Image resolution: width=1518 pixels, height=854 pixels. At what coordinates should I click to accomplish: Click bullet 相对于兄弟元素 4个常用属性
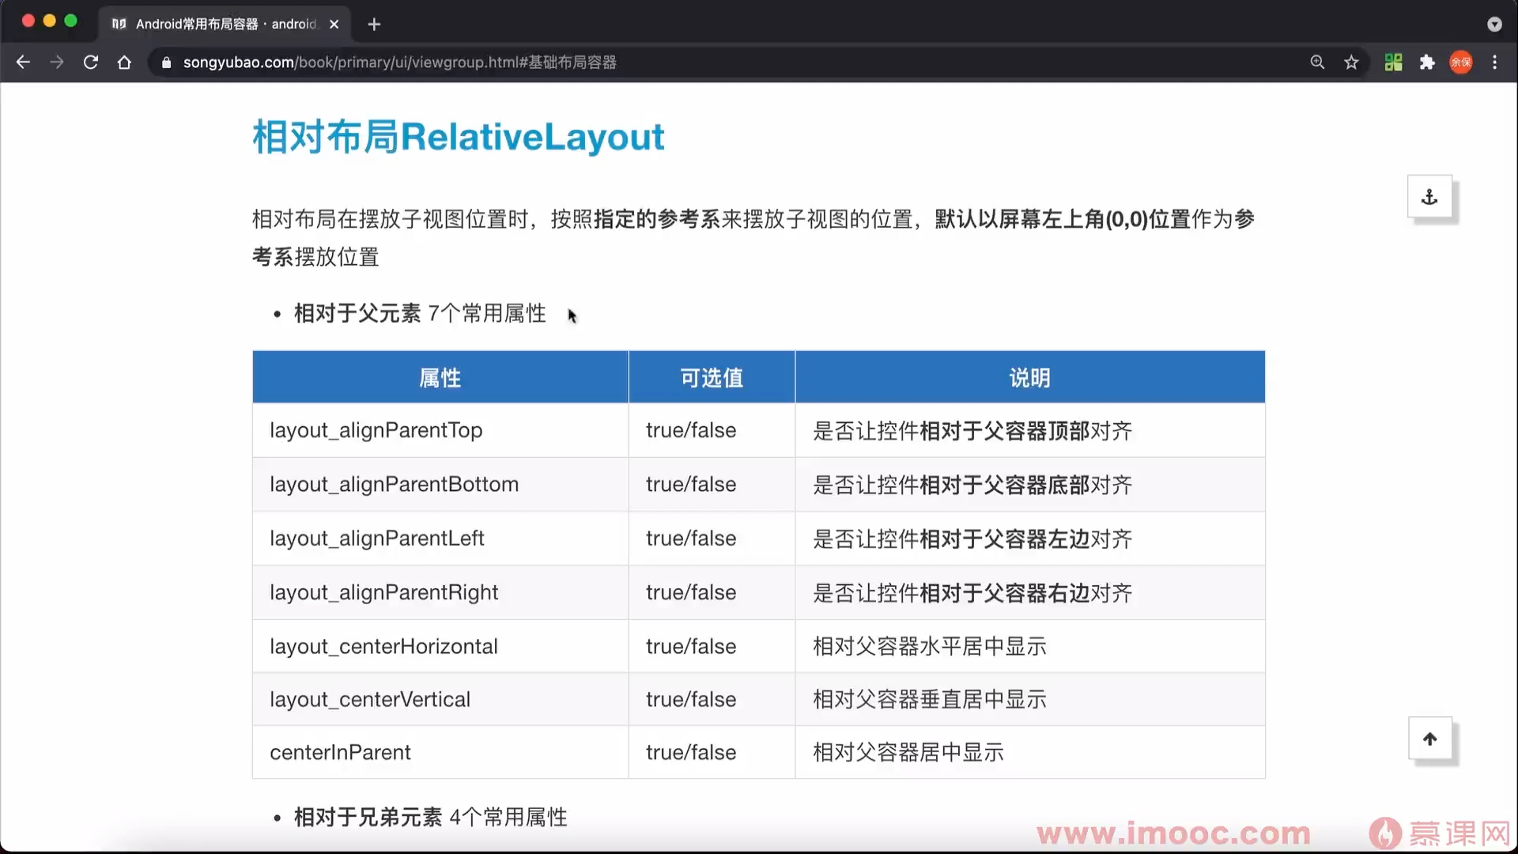(x=431, y=817)
